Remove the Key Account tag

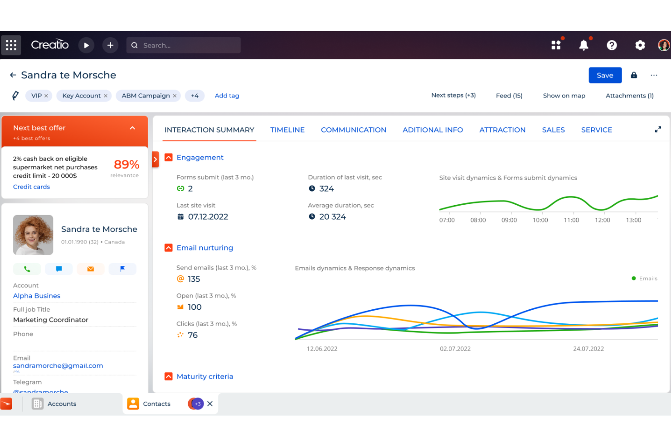point(105,96)
